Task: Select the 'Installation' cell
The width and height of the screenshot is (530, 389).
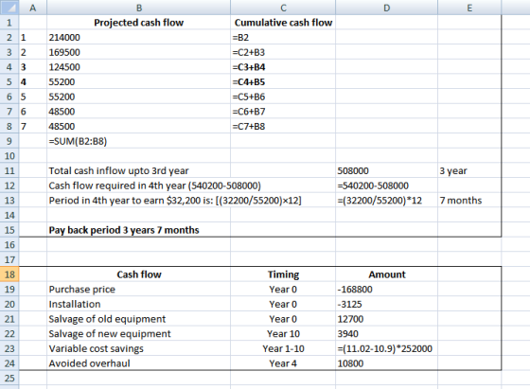Action: [138, 304]
